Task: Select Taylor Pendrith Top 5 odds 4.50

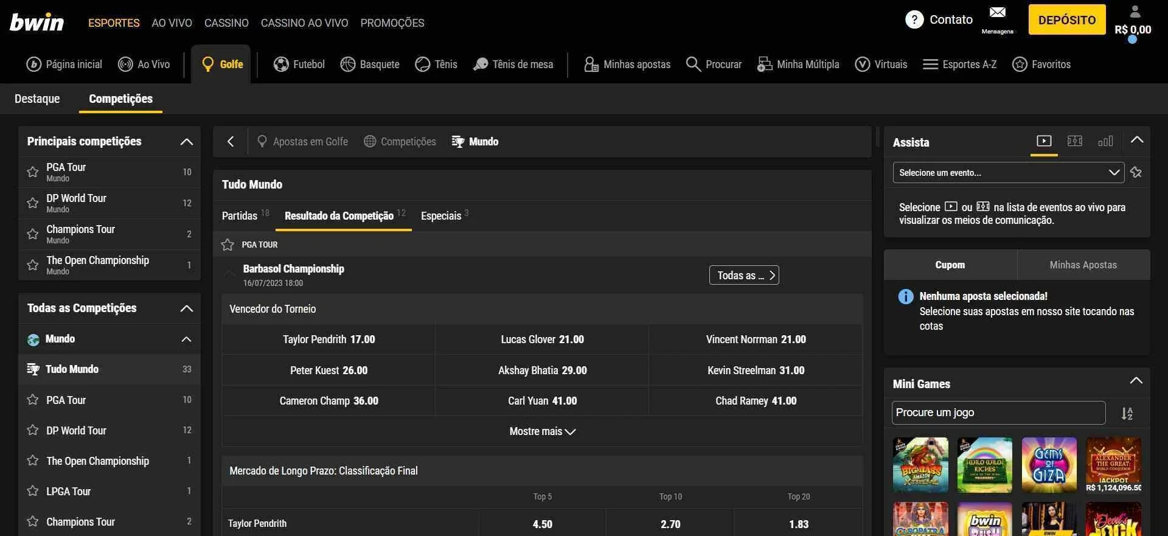Action: click(x=542, y=524)
